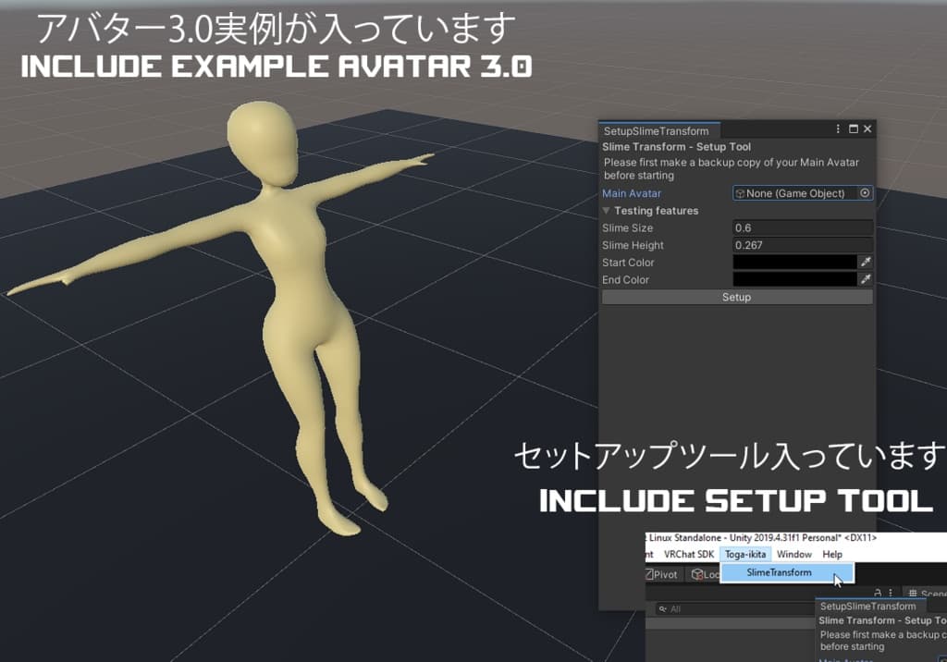Open the Start Color swatch
The image size is (947, 662).
coord(794,263)
